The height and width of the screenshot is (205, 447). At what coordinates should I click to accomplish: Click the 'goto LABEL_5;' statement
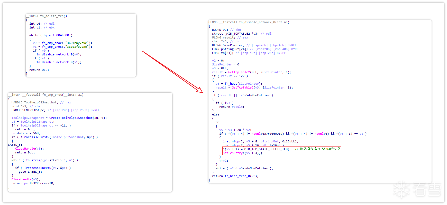(30, 172)
